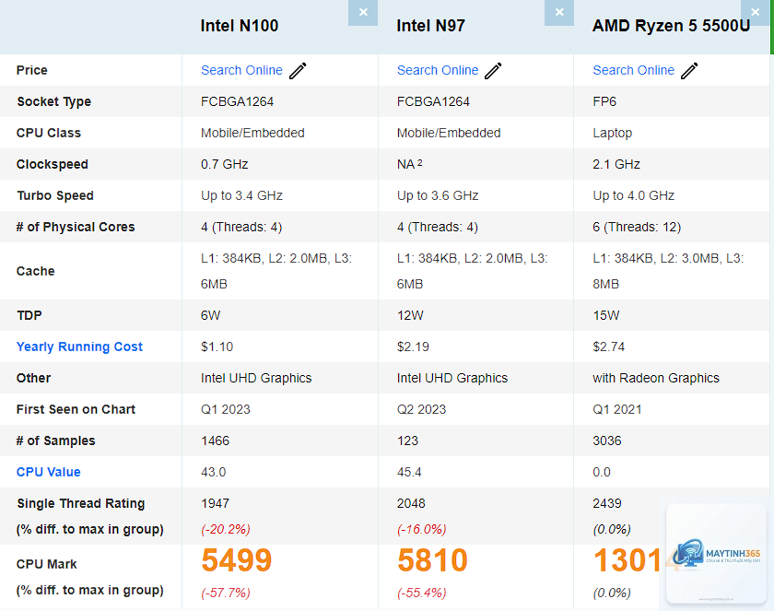
Task: Click the with Radeon Graphics value
Action: pyautogui.click(x=656, y=378)
